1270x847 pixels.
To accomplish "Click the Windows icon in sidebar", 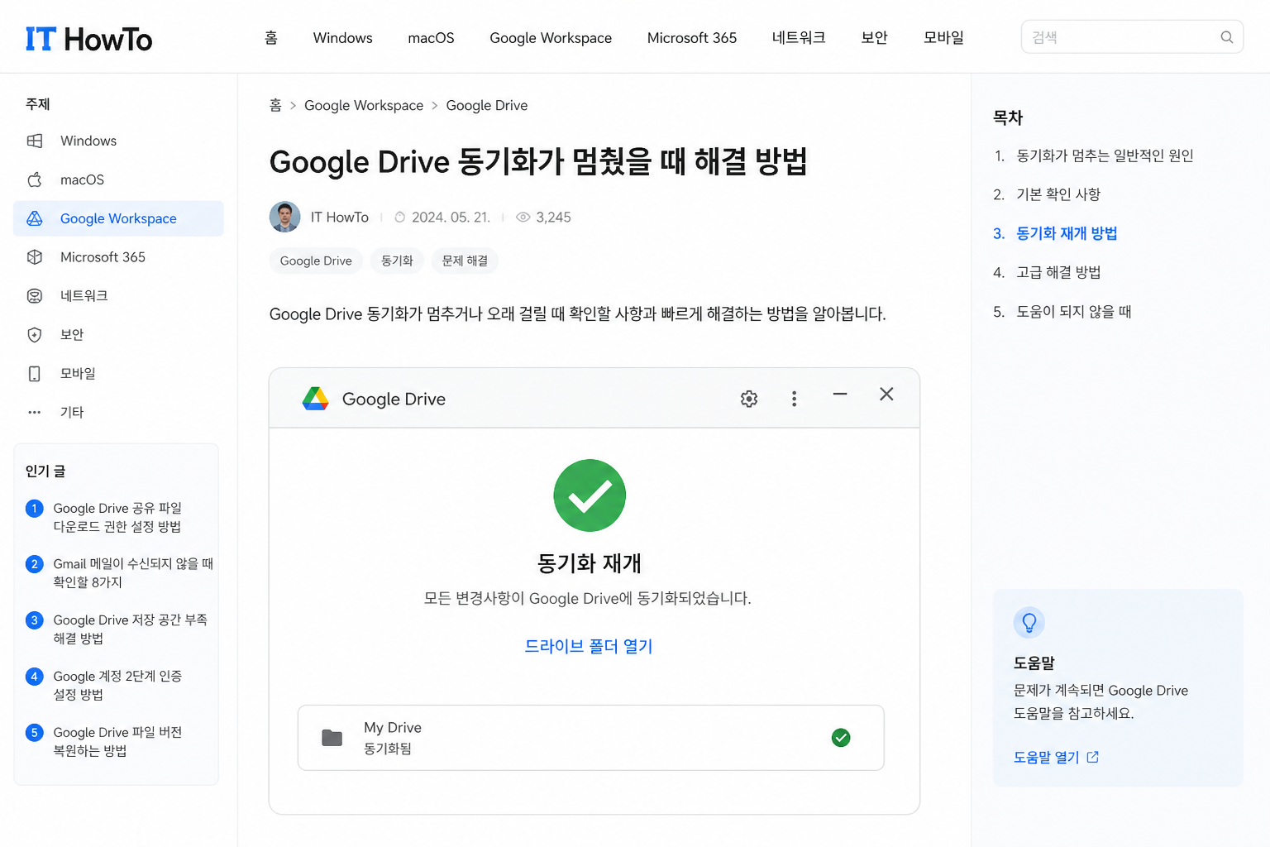I will point(35,141).
